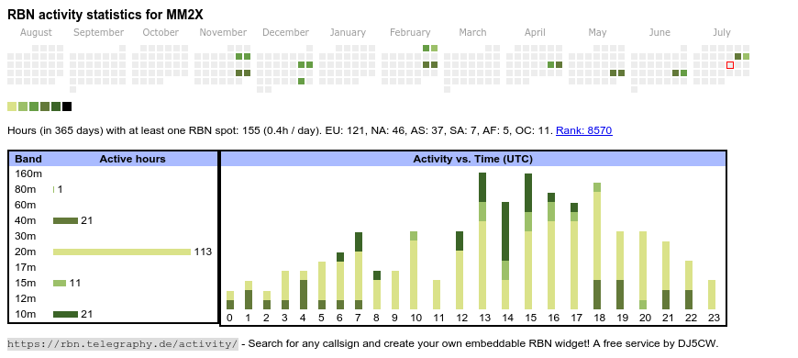
Task: Click the darkest green legend swatch beside black
Action: click(x=56, y=106)
